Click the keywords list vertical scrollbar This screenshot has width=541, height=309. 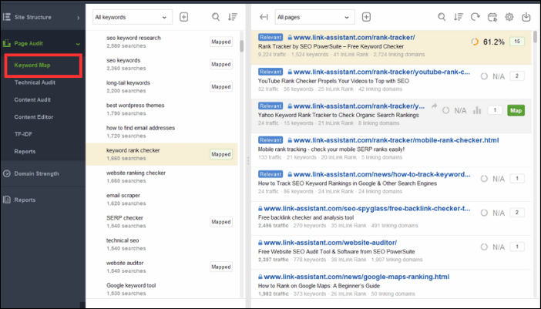241,45
